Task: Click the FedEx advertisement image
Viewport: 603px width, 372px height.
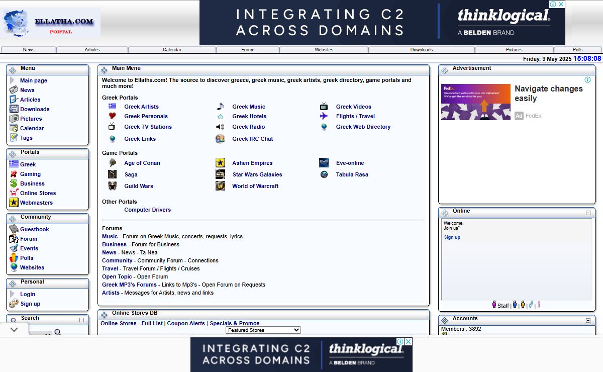Action: (476, 102)
